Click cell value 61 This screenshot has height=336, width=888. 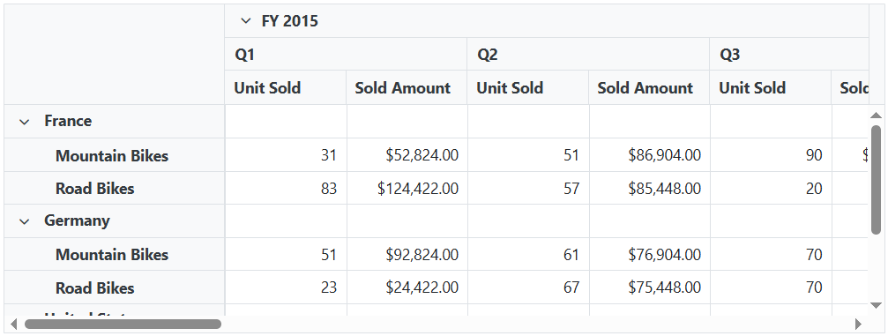[x=528, y=254]
